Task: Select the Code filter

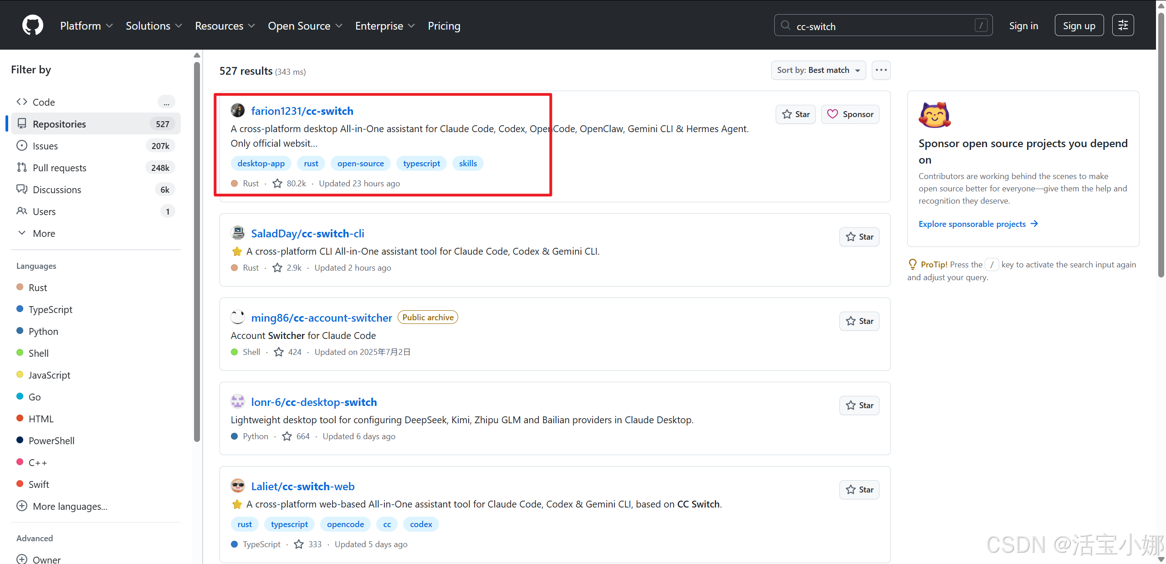Action: (96, 102)
